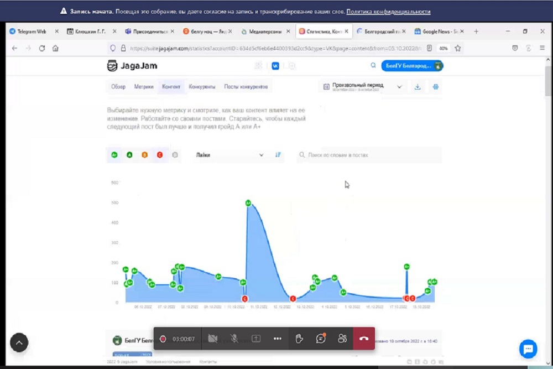Open more actions menu in meeting toolbar
The height and width of the screenshot is (369, 553).
click(x=278, y=339)
